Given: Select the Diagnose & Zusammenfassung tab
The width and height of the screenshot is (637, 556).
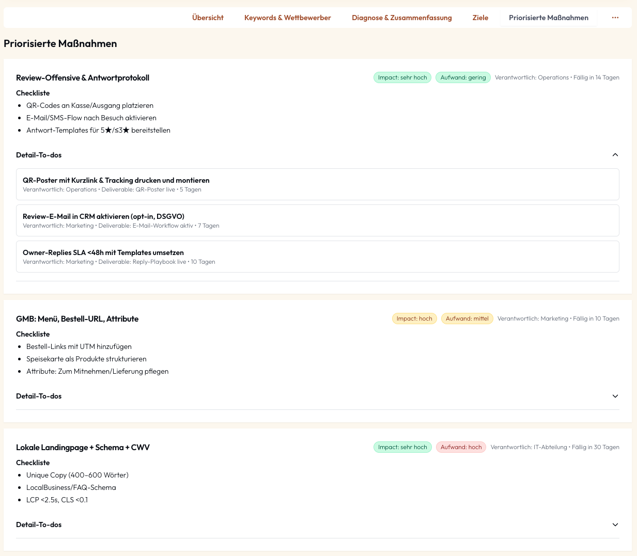Looking at the screenshot, I should tap(401, 17).
